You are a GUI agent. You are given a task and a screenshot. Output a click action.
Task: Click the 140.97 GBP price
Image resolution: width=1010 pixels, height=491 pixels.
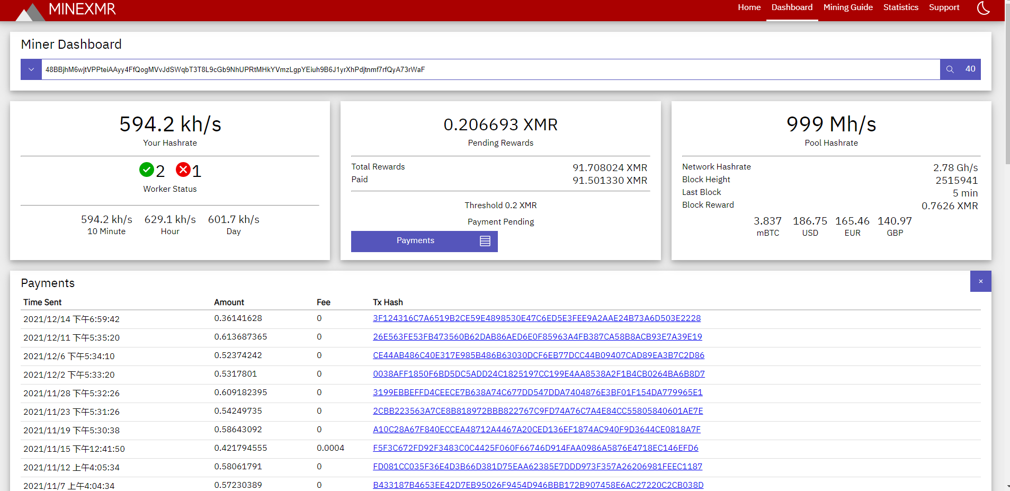895,221
